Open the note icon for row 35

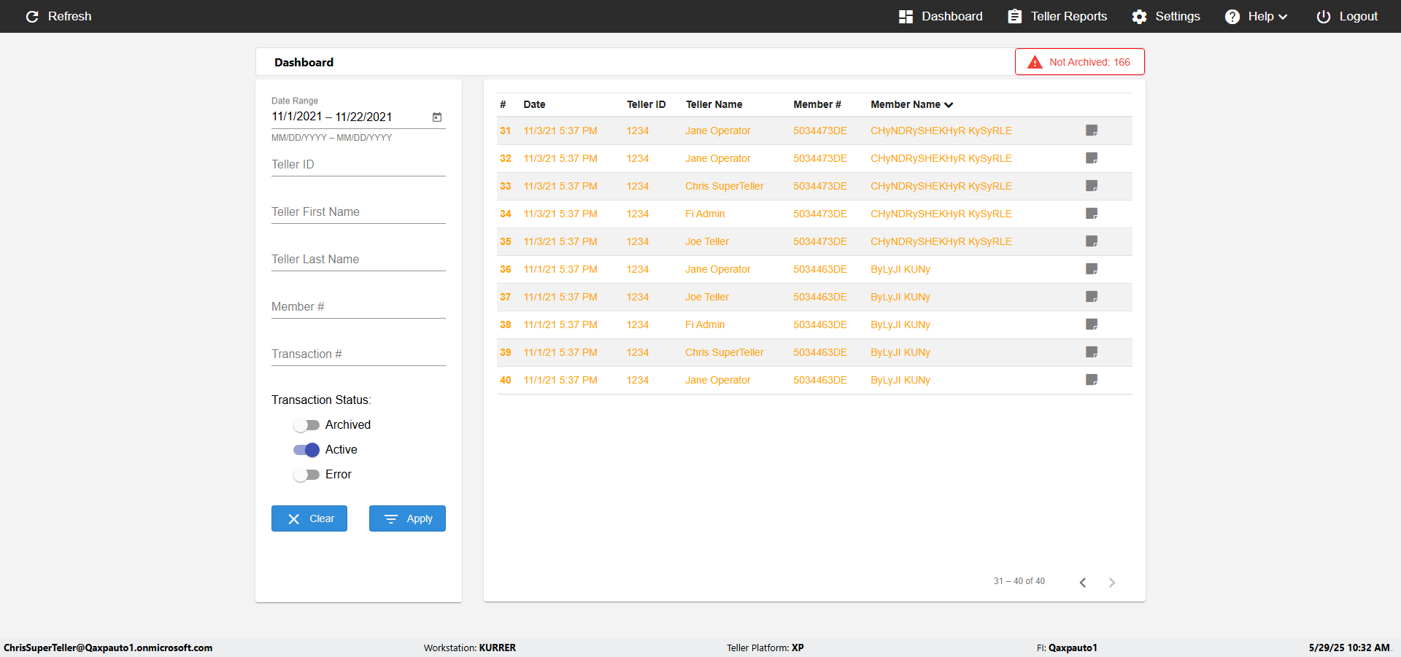(x=1092, y=241)
